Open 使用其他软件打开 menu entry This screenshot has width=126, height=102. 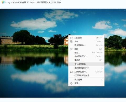pos(86,68)
